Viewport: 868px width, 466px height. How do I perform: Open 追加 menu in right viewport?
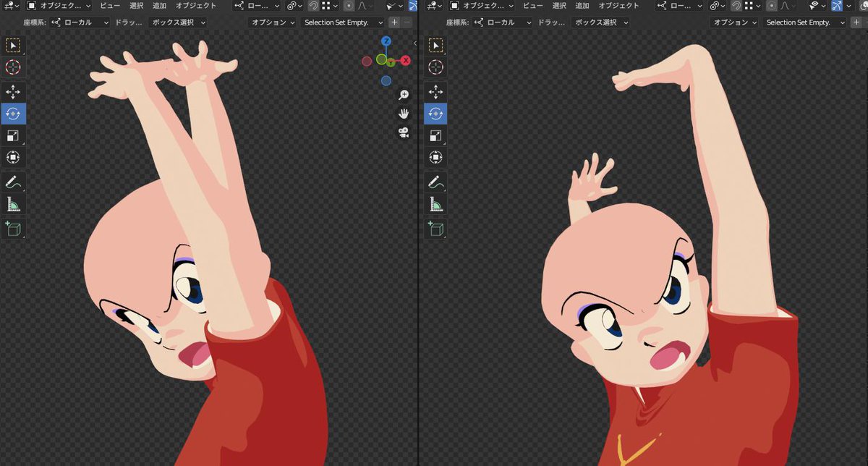pyautogui.click(x=582, y=6)
